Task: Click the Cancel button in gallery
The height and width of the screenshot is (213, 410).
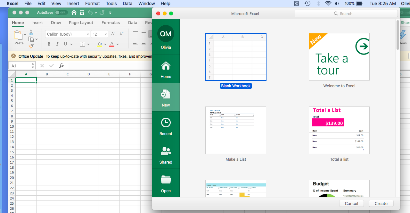Action: (351, 203)
